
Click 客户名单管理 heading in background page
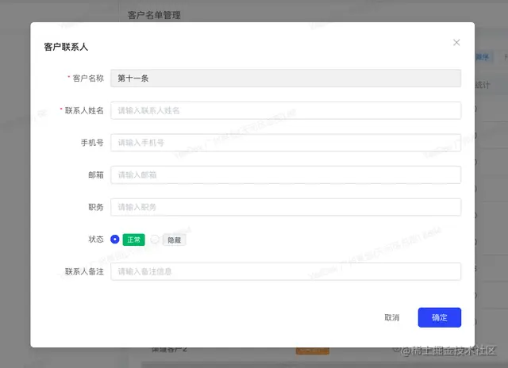(x=154, y=15)
